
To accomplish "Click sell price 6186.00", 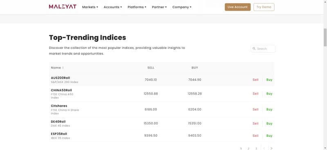I will pos(151,109).
